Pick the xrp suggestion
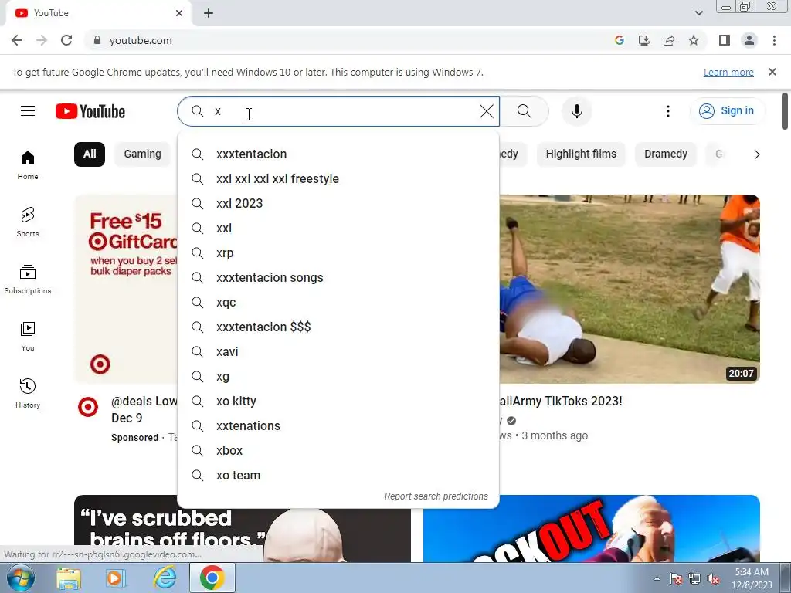The width and height of the screenshot is (791, 593). [x=338, y=252]
